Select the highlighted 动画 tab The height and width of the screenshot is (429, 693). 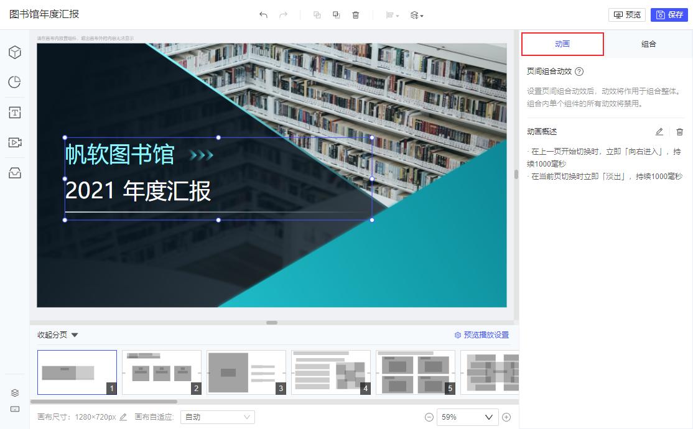562,44
